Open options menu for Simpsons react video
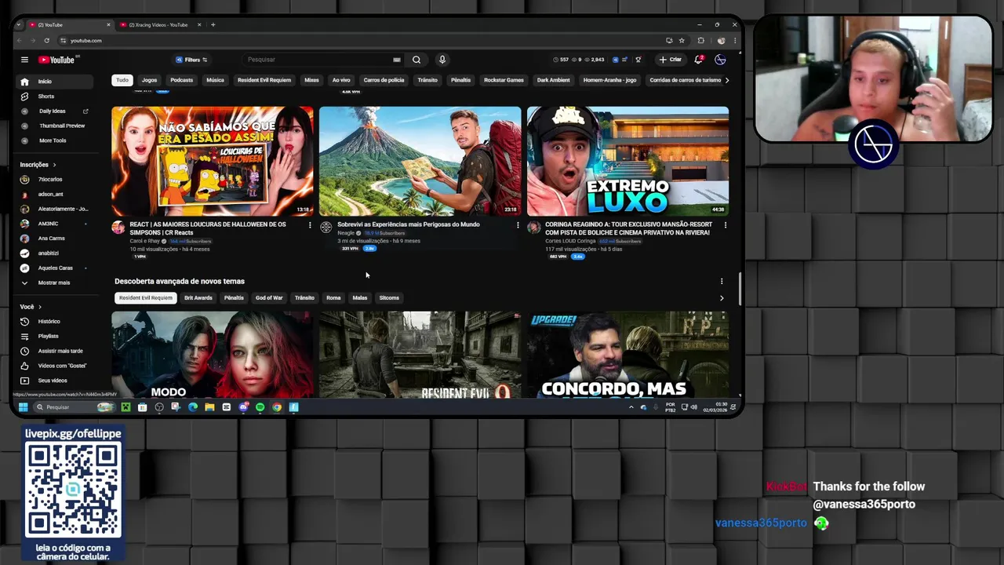Screen dimensions: 1004x565 click(309, 225)
